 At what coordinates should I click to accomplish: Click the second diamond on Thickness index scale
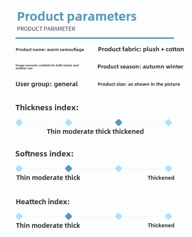69,122
